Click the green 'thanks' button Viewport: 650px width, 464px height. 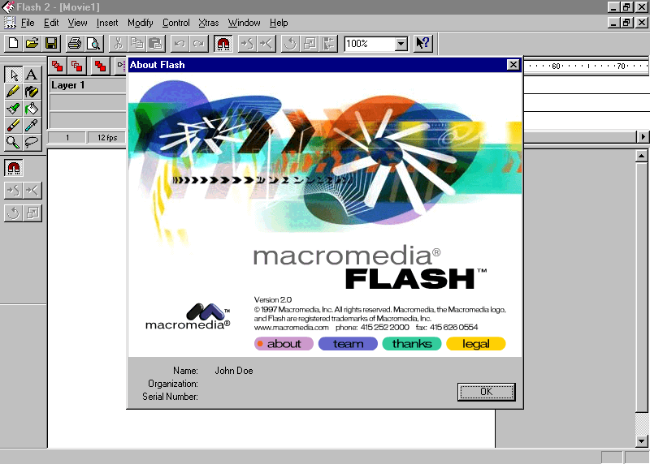pyautogui.click(x=412, y=344)
